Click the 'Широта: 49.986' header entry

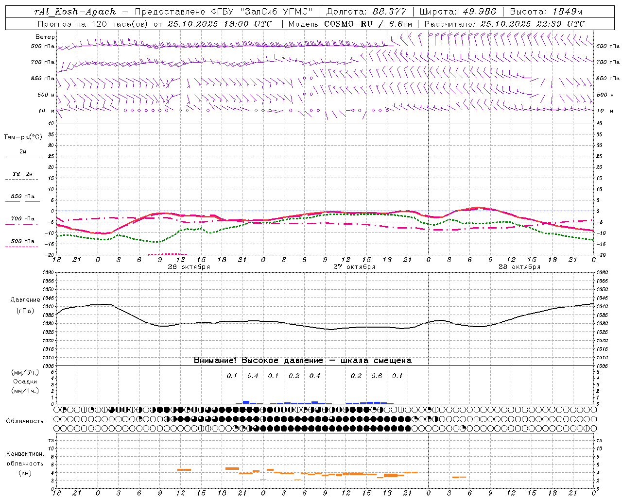click(458, 12)
